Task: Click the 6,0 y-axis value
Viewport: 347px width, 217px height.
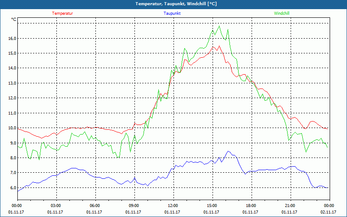Action: click(x=13, y=188)
